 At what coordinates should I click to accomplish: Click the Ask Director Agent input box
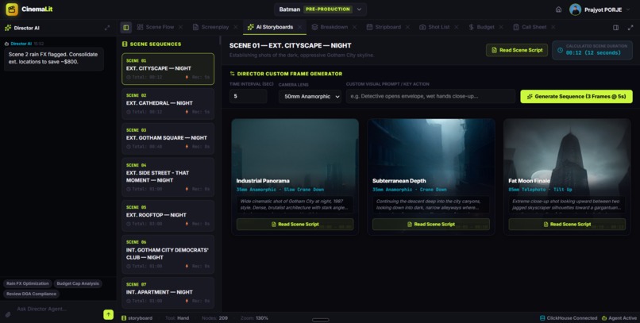pyautogui.click(x=57, y=310)
